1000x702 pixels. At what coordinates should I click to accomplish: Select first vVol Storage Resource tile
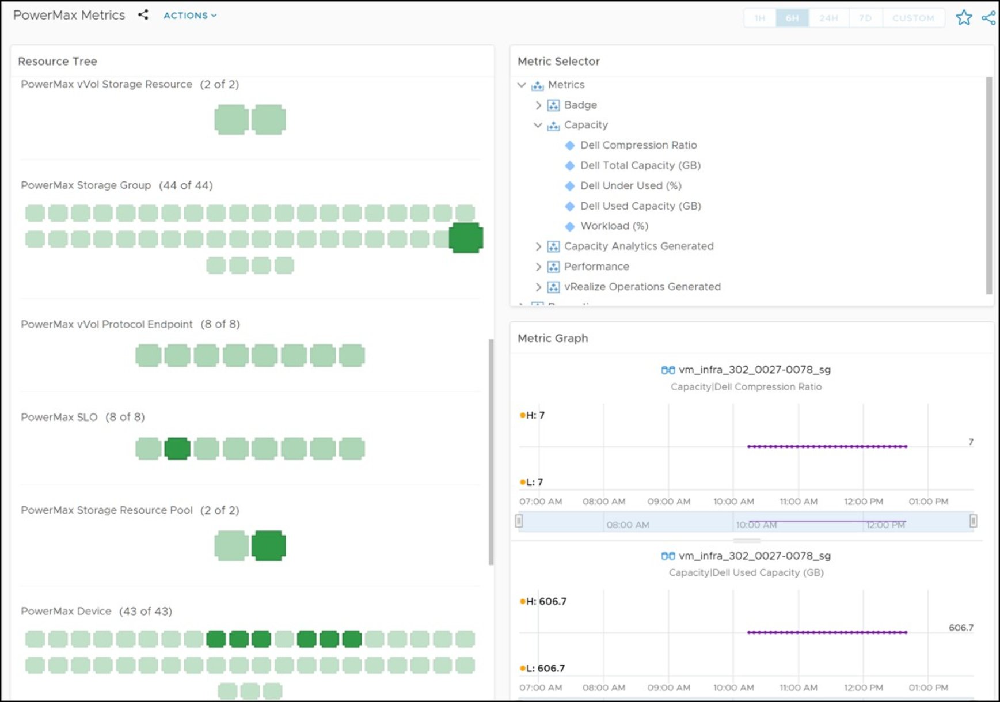(231, 120)
